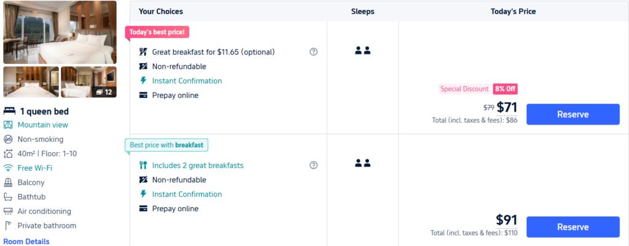
Task: Click the balcony amenity icon
Action: [9, 182]
